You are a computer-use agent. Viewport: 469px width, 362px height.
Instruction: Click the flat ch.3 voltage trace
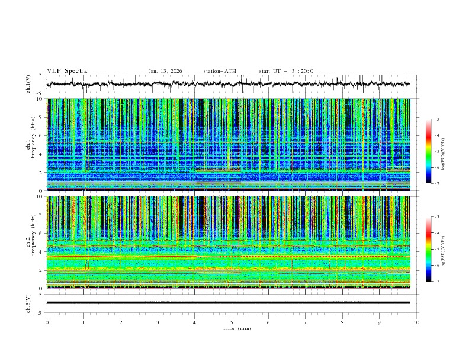[x=231, y=302]
